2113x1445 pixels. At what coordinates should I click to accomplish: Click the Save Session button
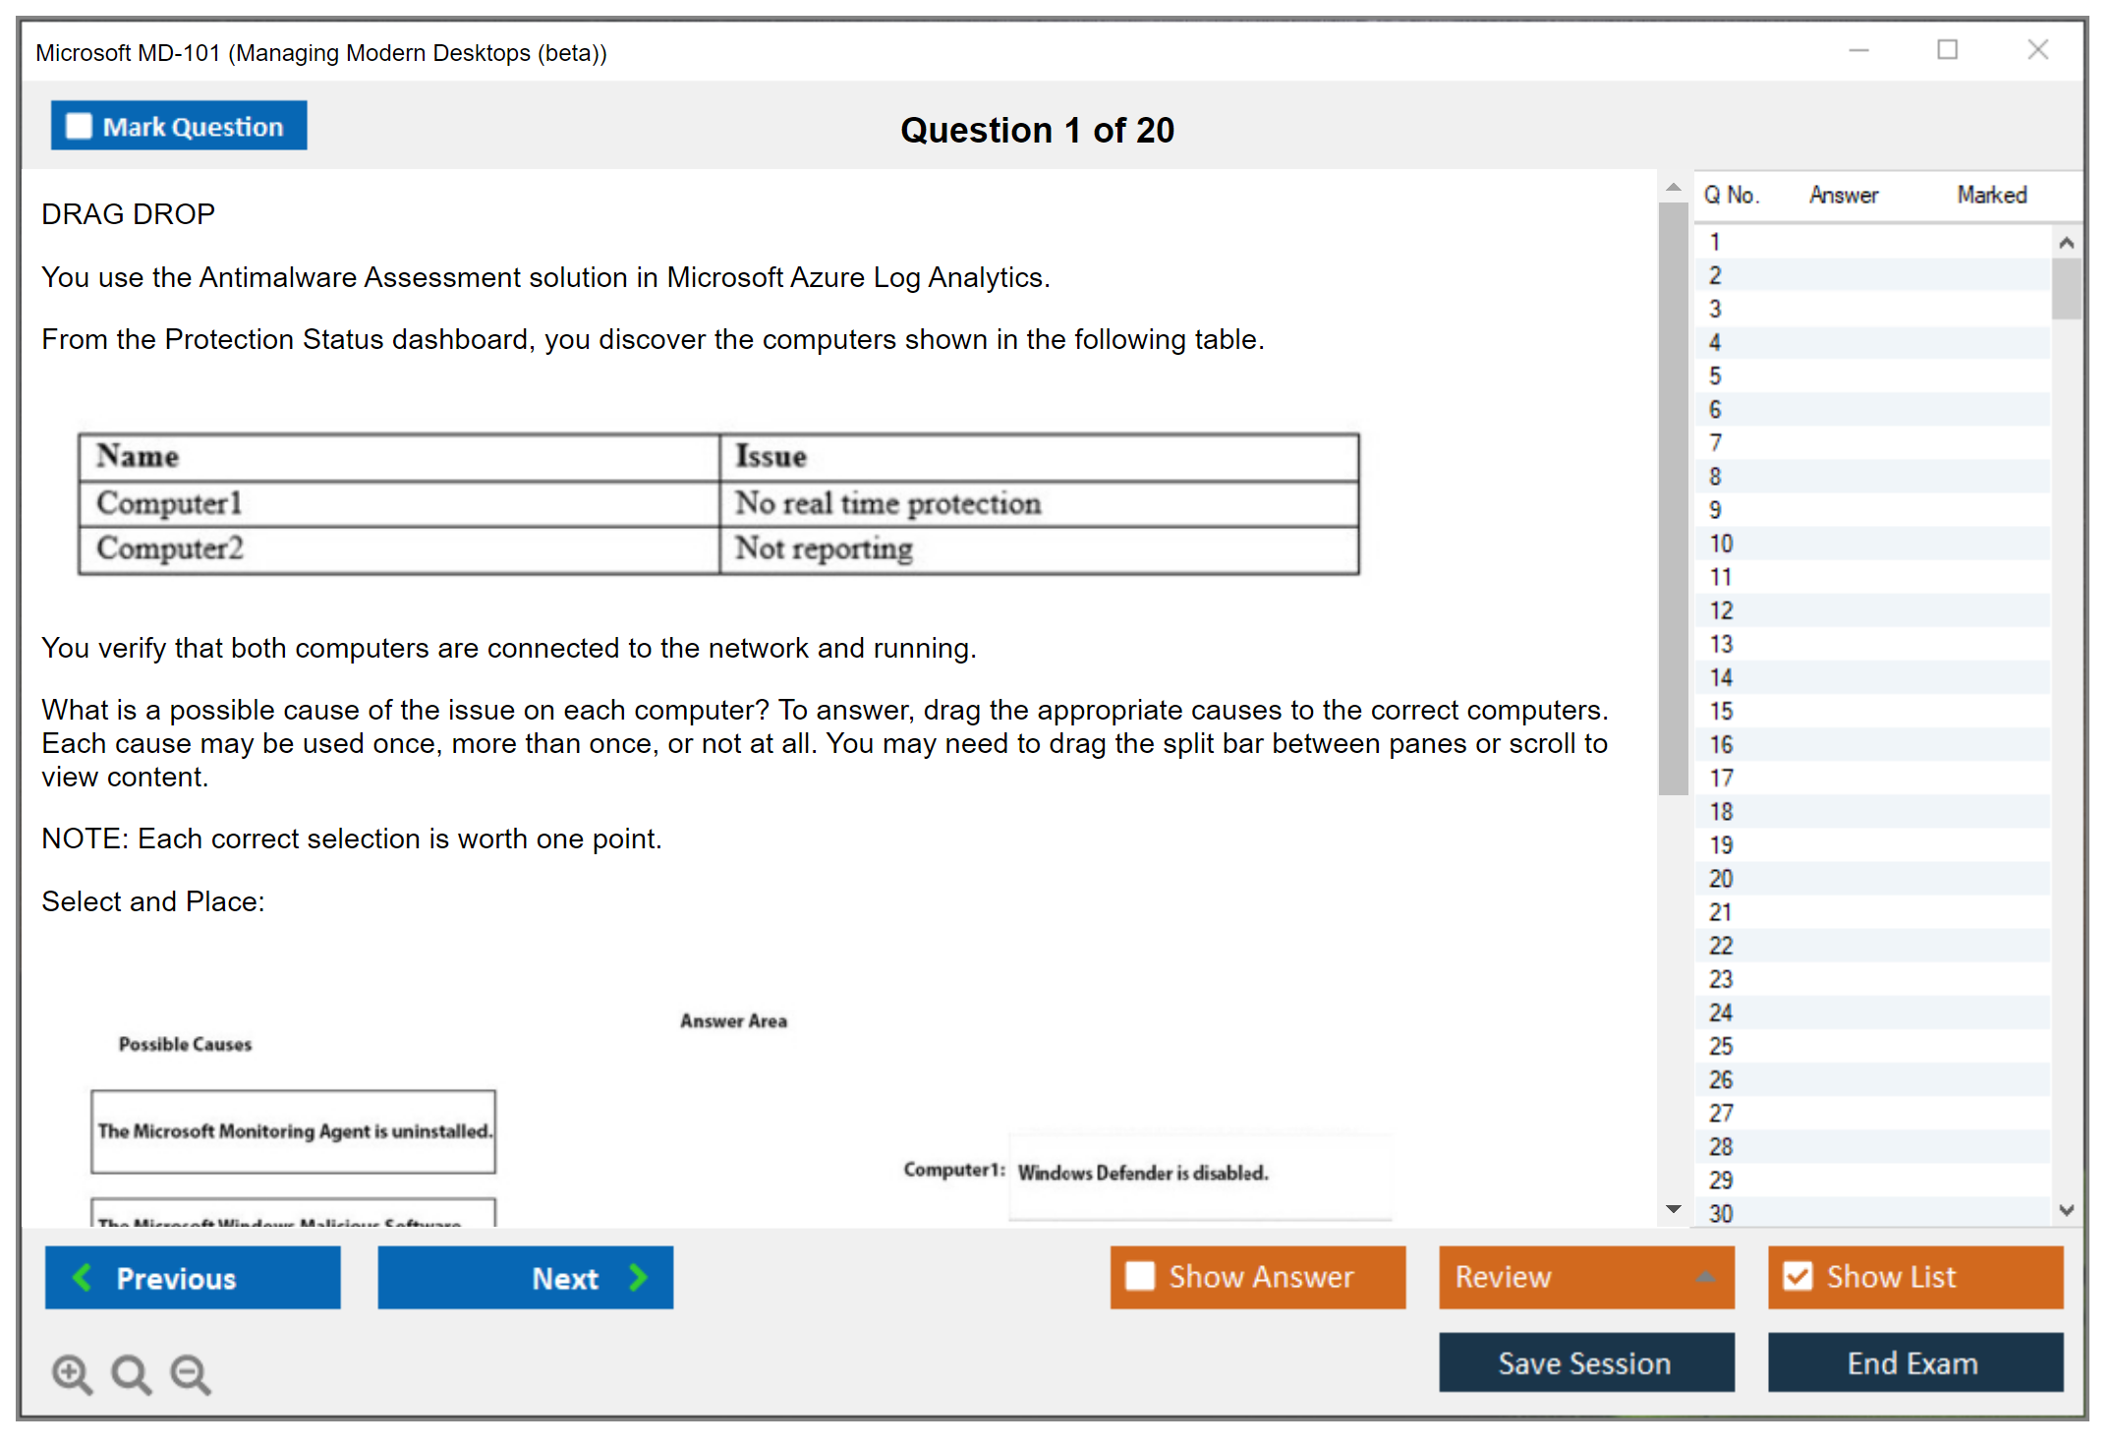click(1585, 1362)
